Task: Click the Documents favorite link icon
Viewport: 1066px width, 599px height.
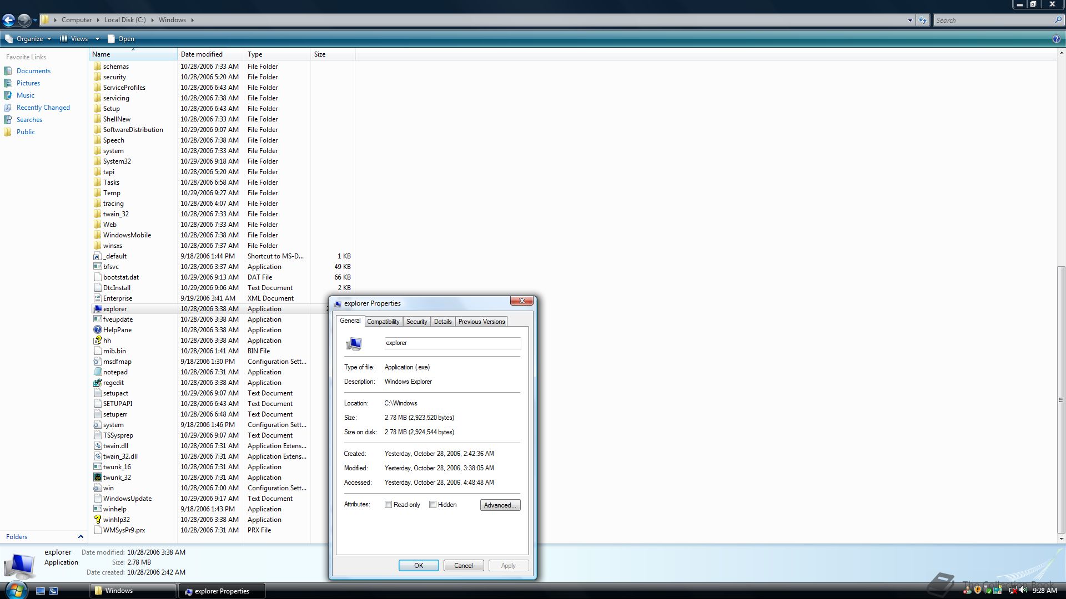Action: click(x=8, y=71)
